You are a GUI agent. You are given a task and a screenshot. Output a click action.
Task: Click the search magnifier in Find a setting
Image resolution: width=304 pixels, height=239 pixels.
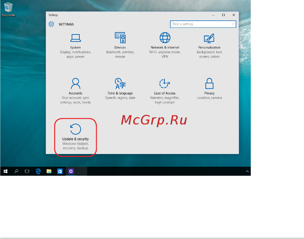(233, 24)
